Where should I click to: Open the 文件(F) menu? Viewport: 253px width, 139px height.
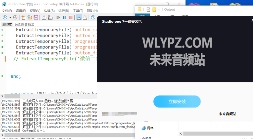[7, 11]
